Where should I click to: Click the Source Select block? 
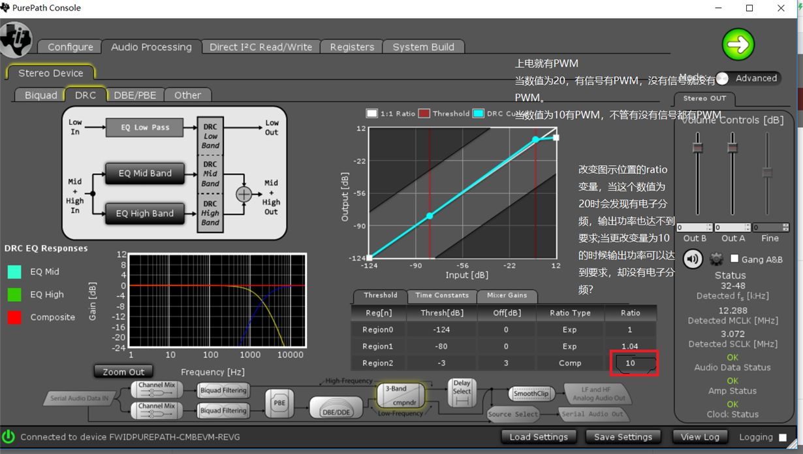513,414
